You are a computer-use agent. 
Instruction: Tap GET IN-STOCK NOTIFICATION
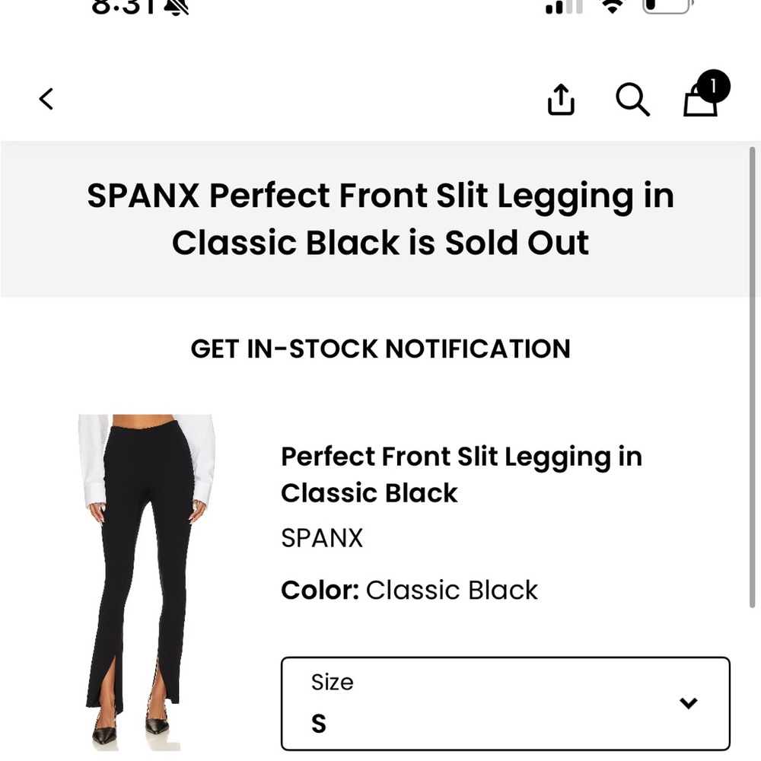click(380, 349)
